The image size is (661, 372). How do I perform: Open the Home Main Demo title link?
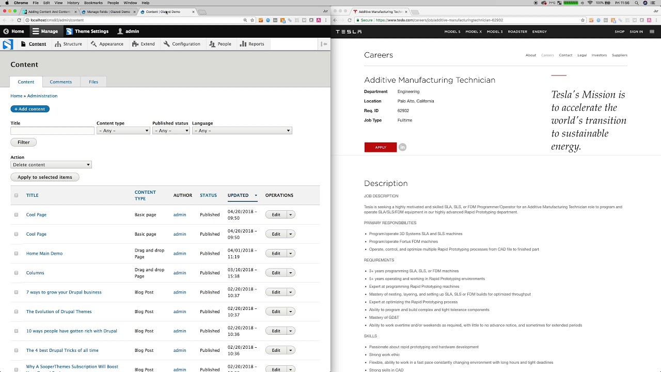[x=44, y=254]
